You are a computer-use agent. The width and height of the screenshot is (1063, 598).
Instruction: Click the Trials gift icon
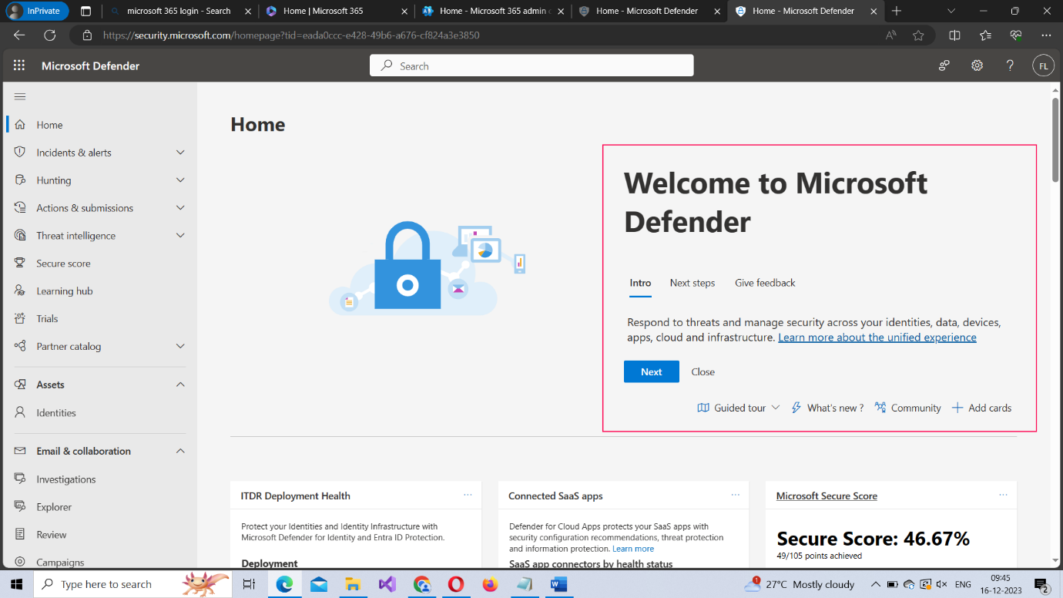pyautogui.click(x=20, y=318)
